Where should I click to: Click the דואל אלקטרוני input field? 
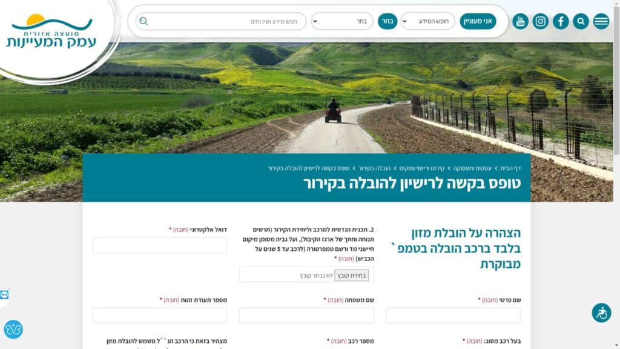coord(160,245)
